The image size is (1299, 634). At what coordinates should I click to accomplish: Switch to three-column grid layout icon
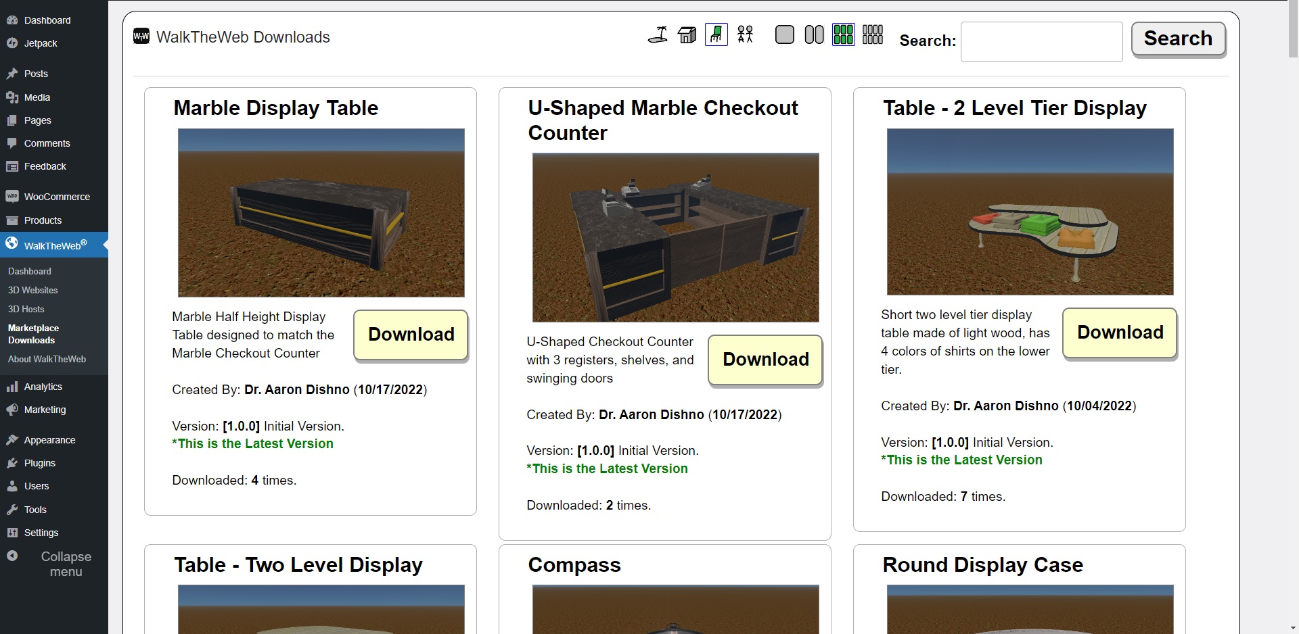click(843, 34)
